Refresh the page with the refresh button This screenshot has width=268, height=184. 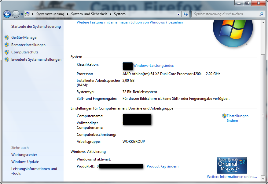[x=185, y=14]
